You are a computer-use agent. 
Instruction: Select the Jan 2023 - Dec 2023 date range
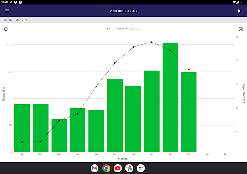click(x=15, y=20)
